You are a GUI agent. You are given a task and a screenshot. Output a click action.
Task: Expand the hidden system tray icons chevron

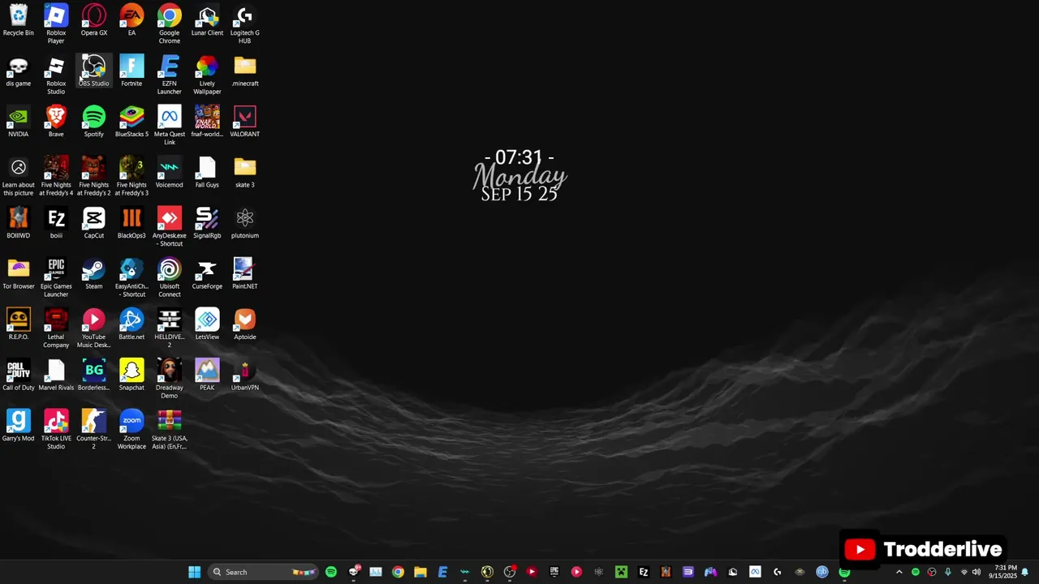[x=899, y=572]
